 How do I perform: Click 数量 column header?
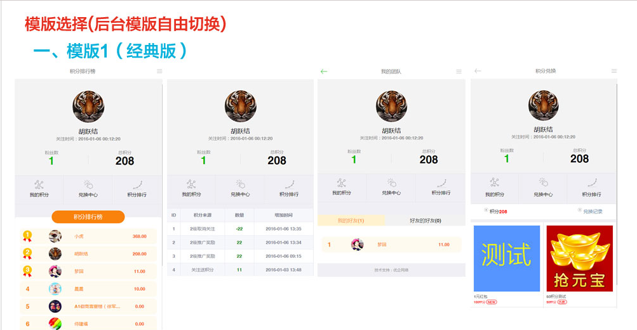(x=239, y=215)
